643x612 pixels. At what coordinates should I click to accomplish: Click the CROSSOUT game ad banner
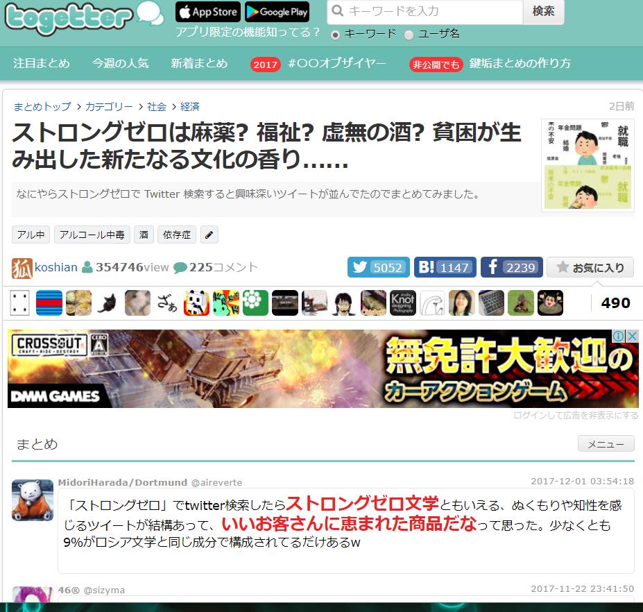(x=323, y=368)
